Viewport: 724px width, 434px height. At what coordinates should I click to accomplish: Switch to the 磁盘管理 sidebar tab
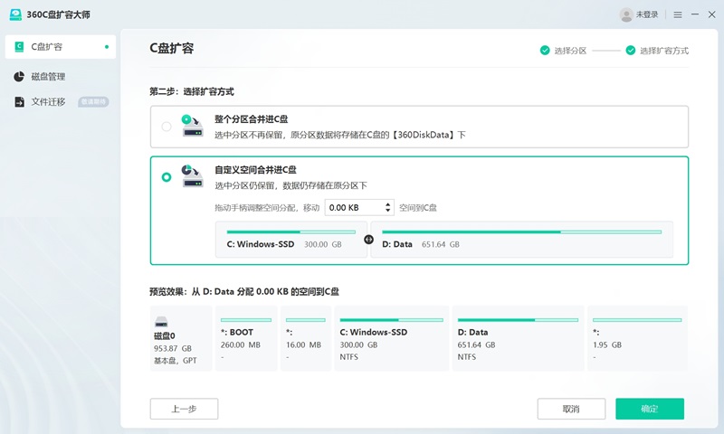point(60,77)
